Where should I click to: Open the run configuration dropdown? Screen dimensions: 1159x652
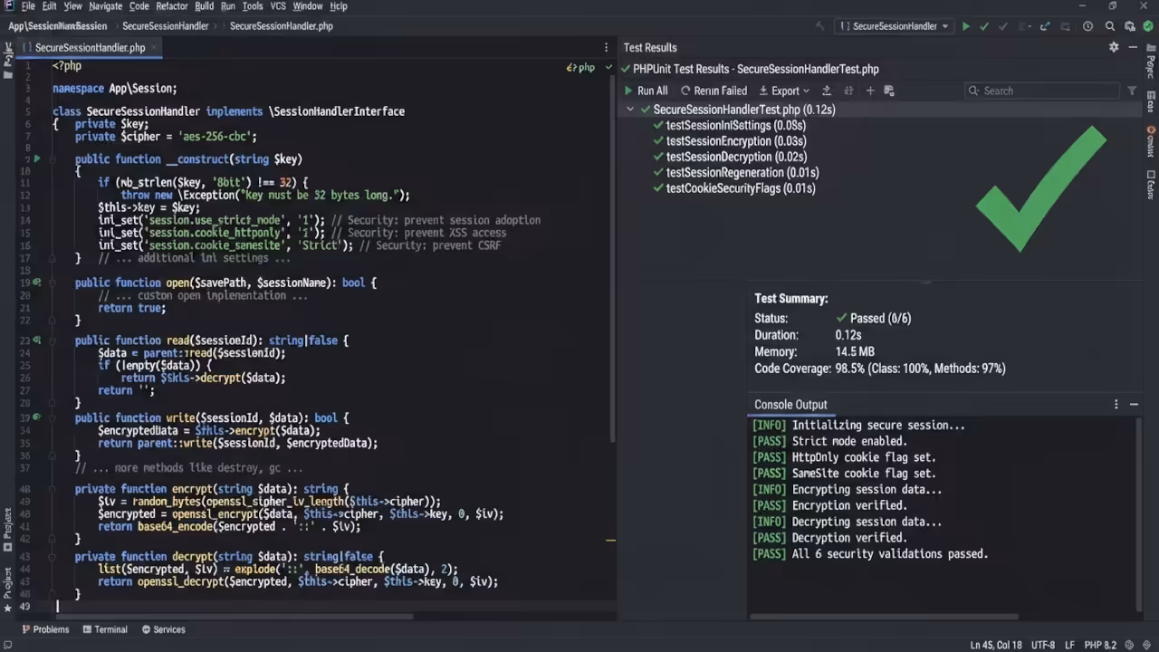(x=895, y=26)
